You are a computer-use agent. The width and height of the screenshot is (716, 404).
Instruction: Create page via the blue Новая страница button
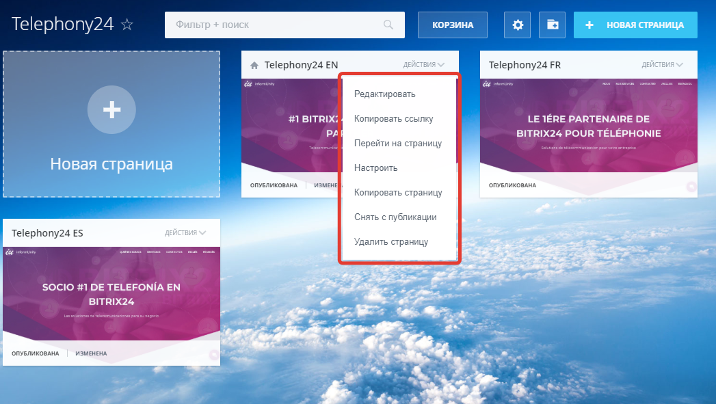[x=635, y=25]
